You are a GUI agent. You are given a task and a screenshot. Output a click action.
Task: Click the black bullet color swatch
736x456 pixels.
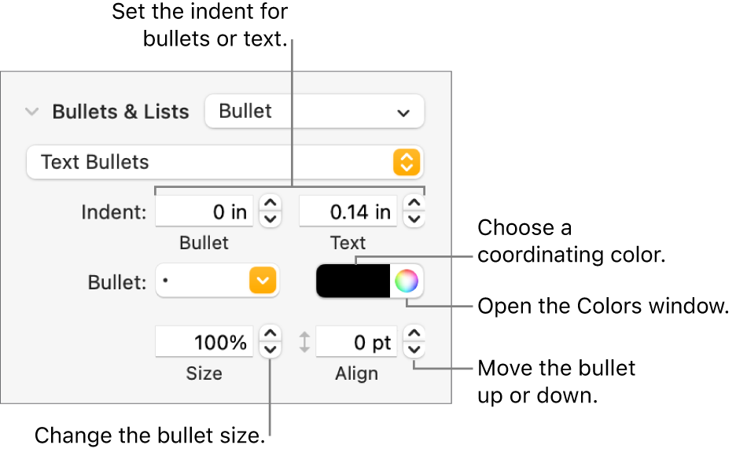353,281
